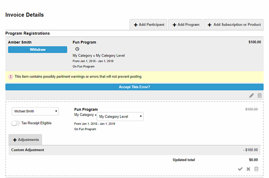Open the Michael Smith participant dropdown
The image size is (269, 178).
pos(35,111)
